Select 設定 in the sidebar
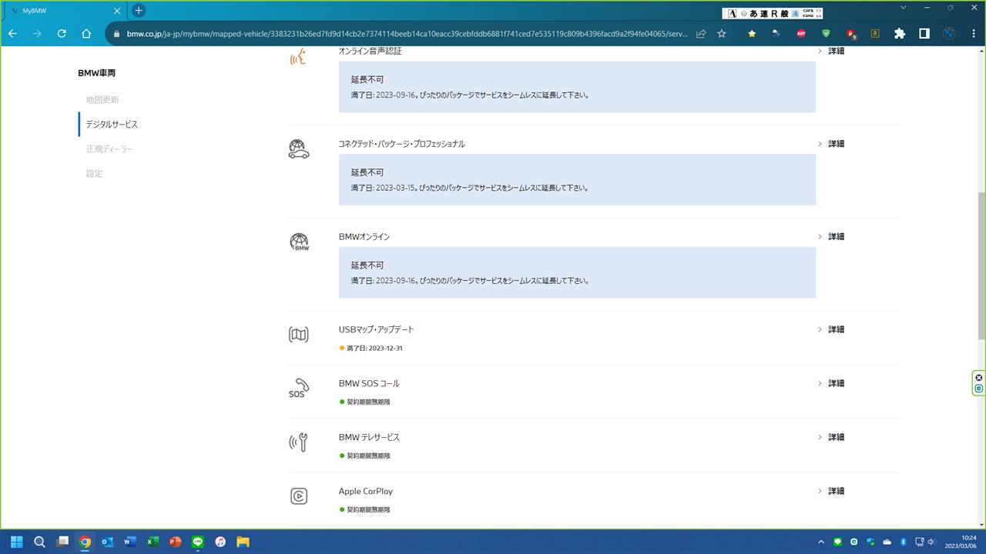986x554 pixels. [94, 174]
